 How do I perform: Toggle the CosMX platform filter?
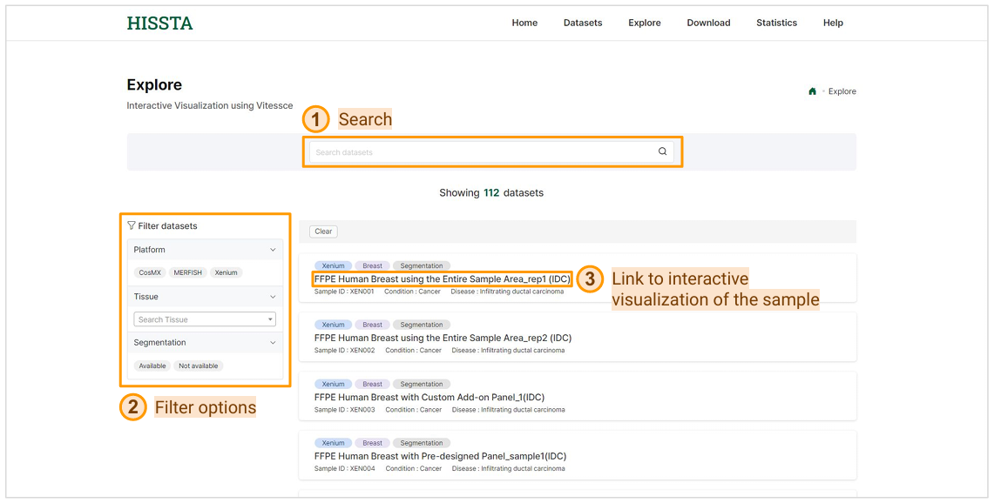pyautogui.click(x=150, y=272)
